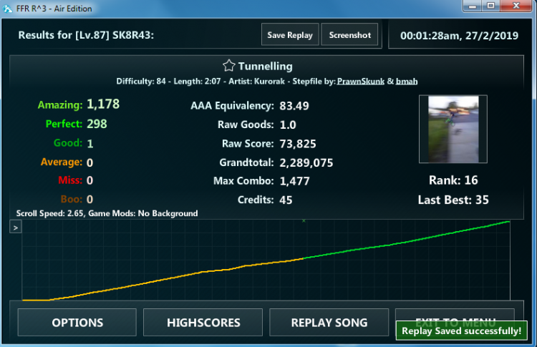Open the OPTIONS menu
Viewport: 537px width, 347px height.
click(x=77, y=323)
